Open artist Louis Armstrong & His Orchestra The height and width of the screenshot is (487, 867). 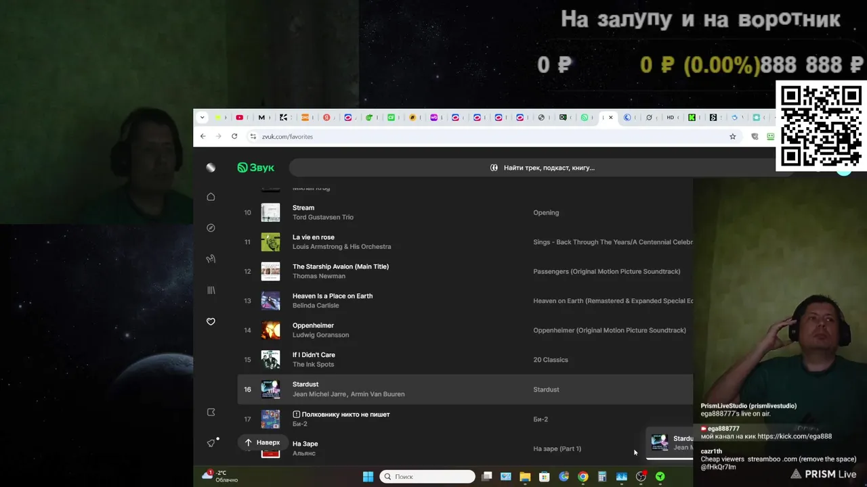pos(341,247)
